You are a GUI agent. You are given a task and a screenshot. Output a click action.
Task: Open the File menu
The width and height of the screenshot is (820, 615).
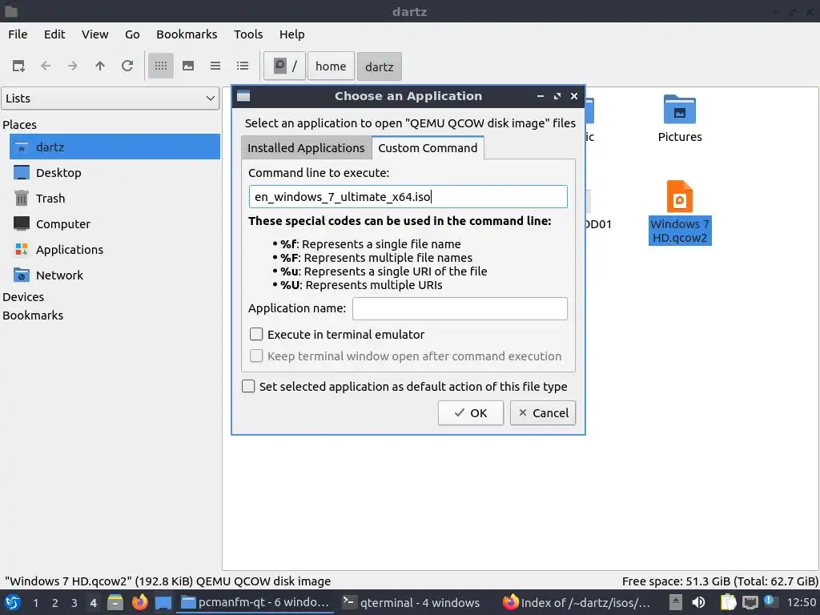[x=18, y=34]
